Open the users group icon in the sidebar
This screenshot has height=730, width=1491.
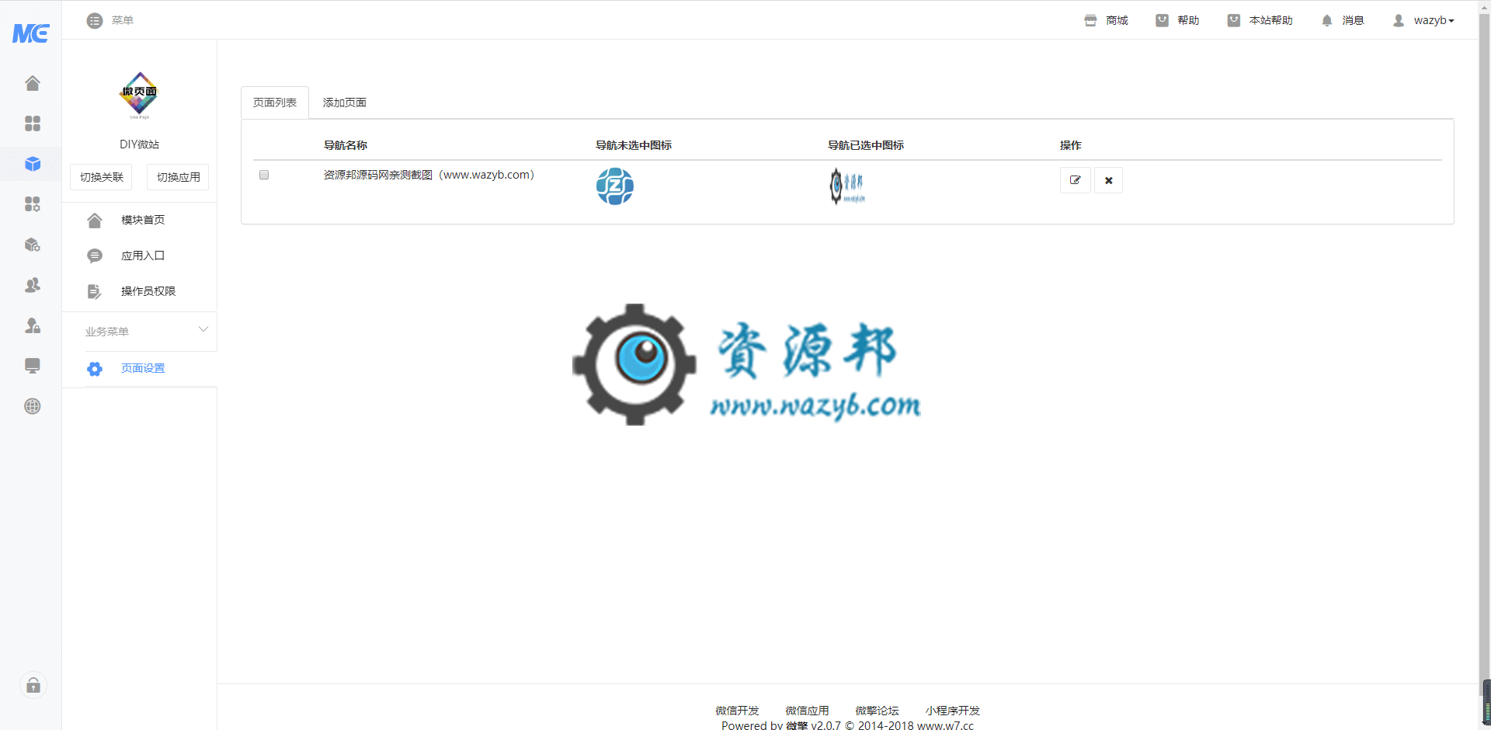[32, 285]
